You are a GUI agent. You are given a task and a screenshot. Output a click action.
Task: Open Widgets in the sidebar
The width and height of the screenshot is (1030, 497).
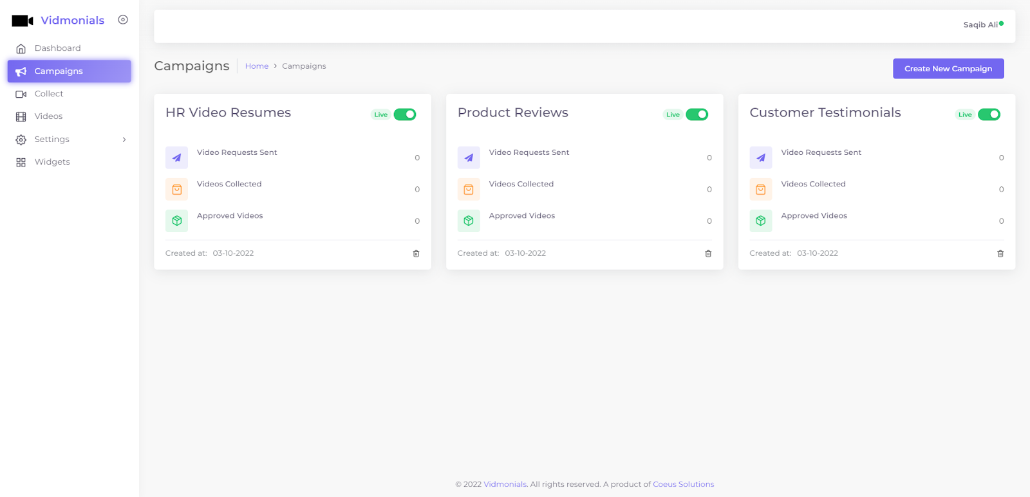pyautogui.click(x=52, y=162)
